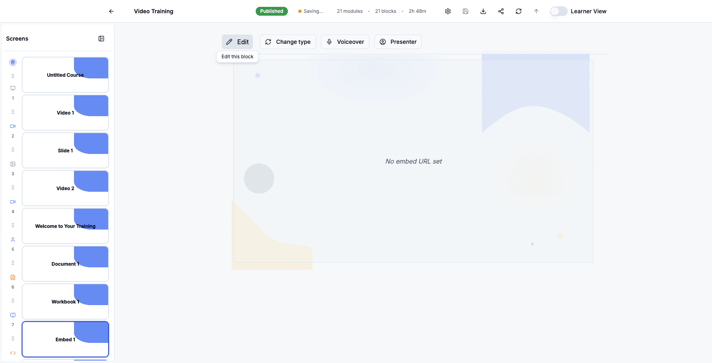Click the code icon next to Embed 1
Screen dimensions: 712x363
[12, 353]
